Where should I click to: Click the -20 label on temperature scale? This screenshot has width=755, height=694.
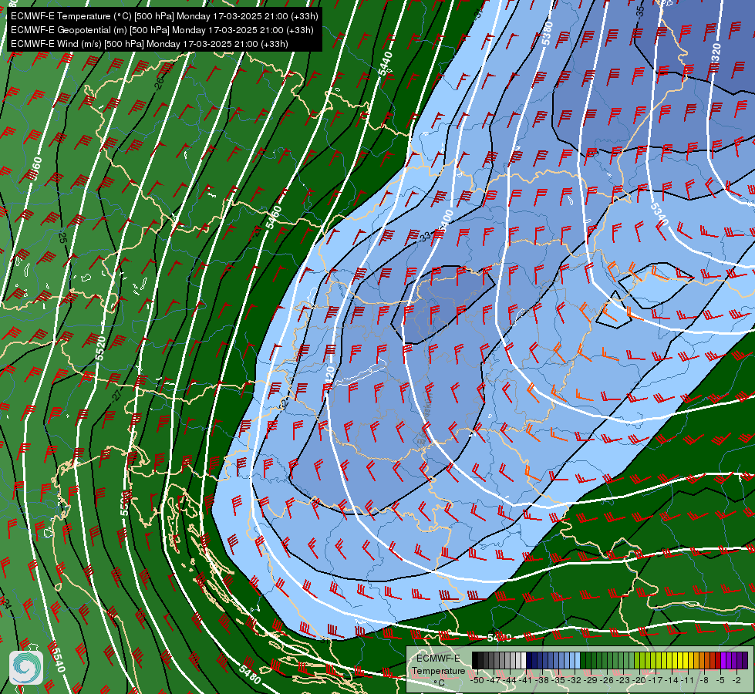click(639, 680)
